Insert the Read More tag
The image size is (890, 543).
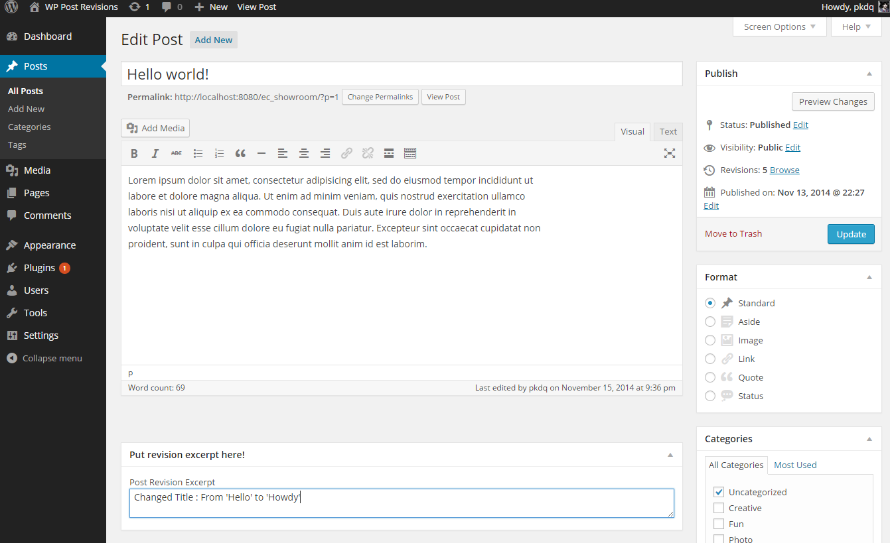click(389, 153)
